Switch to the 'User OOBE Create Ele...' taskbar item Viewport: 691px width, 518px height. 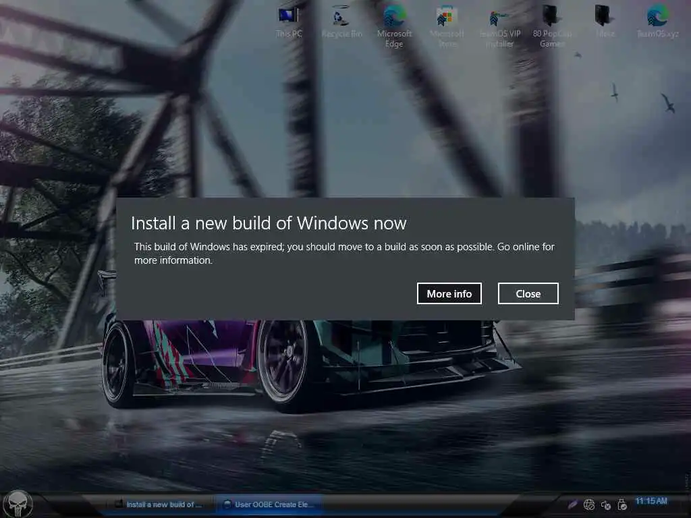[x=270, y=505]
